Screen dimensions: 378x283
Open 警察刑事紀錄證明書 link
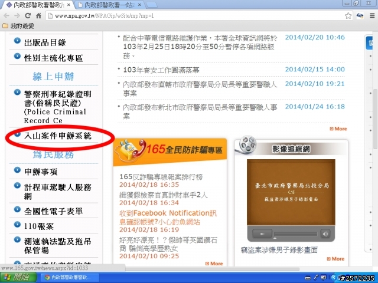(x=57, y=107)
